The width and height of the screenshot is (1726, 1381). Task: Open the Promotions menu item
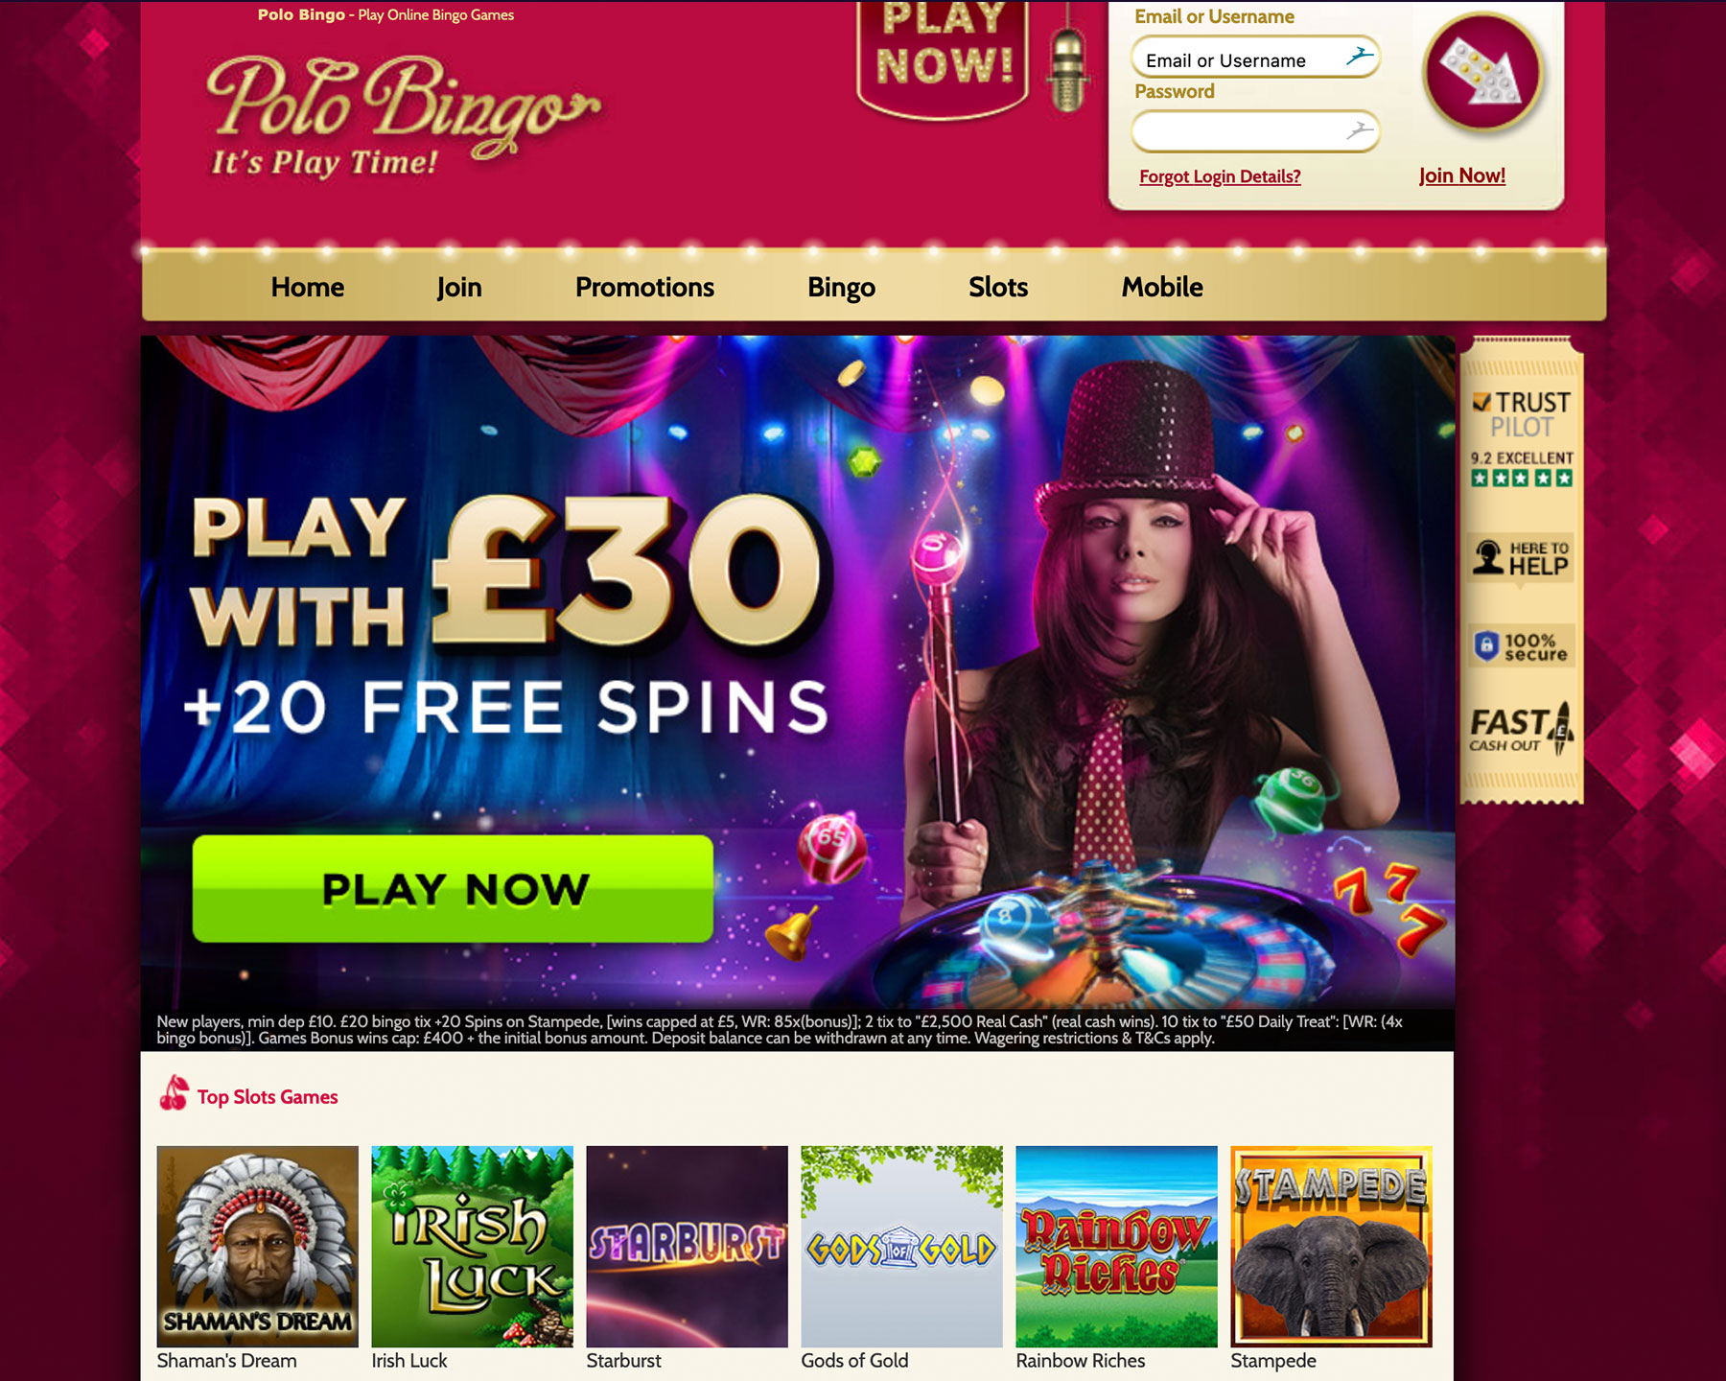click(644, 287)
